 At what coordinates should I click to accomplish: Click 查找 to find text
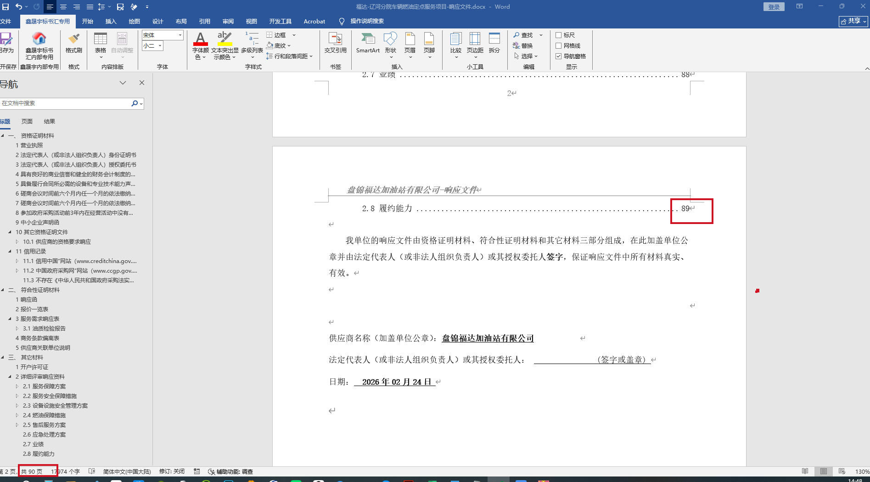pos(523,35)
